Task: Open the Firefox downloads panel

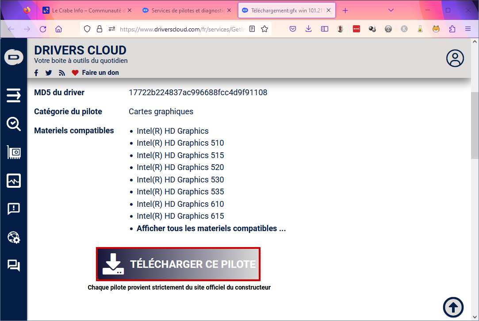Action: point(309,29)
